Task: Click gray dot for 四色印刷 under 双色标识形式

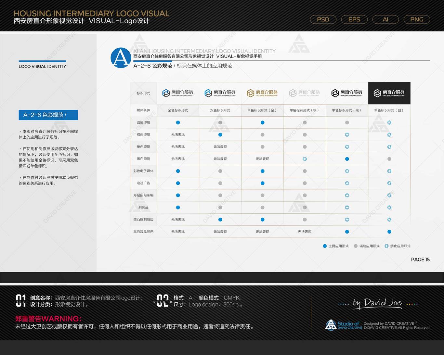Action: click(220, 122)
